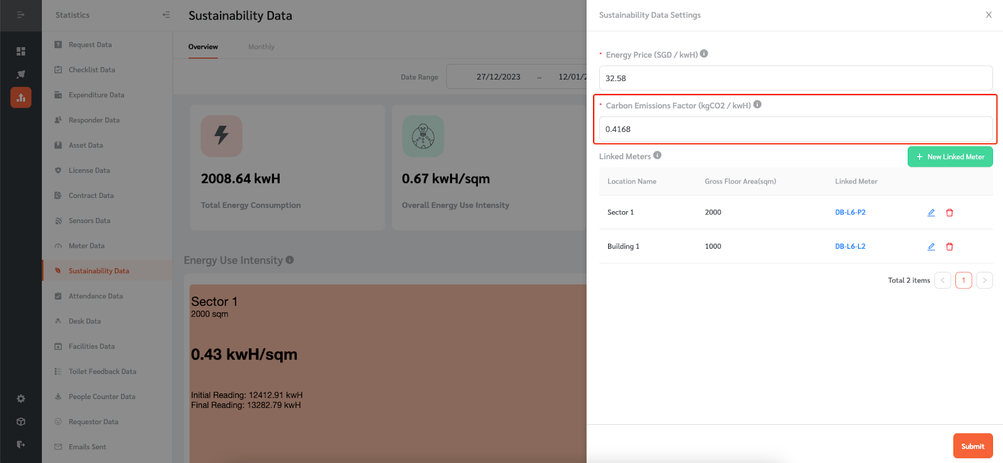
Task: Open the DB-L6-P2 linked meter link
Action: [850, 212]
